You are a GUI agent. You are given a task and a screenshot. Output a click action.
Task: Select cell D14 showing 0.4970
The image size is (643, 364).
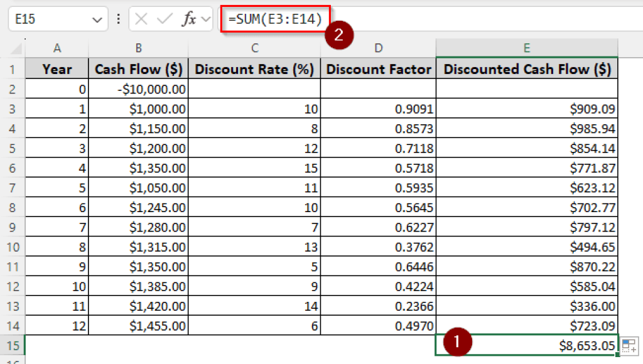(379, 325)
